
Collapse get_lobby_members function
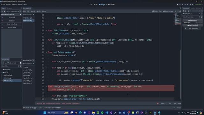coord(46,52)
